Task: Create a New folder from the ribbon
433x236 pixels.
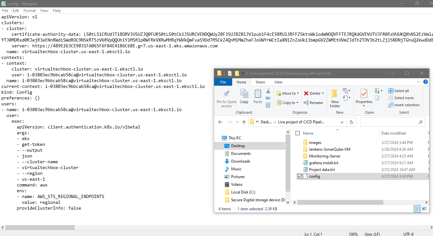Action: [335, 98]
